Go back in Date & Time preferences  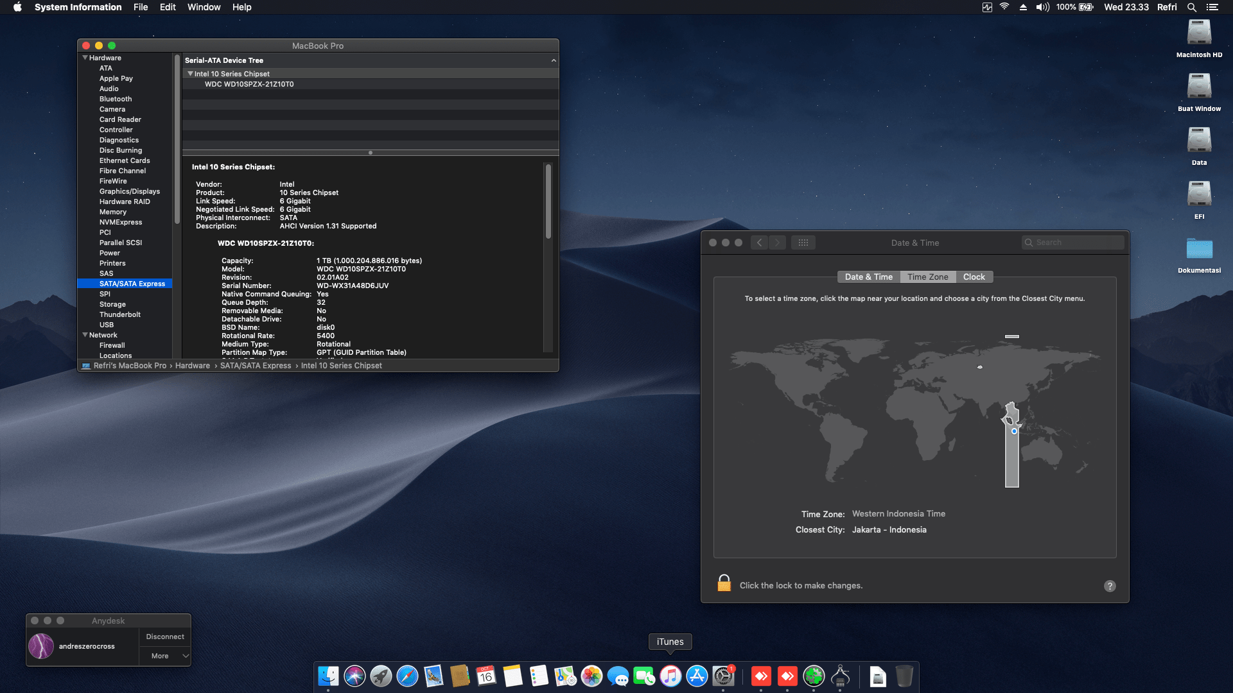click(759, 243)
